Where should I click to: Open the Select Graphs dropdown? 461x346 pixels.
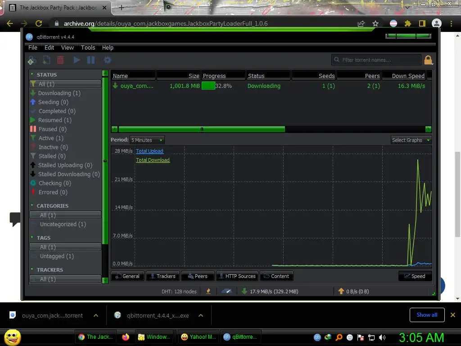click(411, 140)
